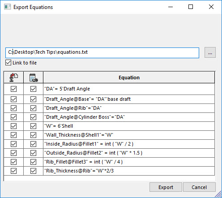Toggle link checkbox for Outside_Radius@Fillet2 row
The height and width of the screenshot is (198, 222).
(33, 153)
